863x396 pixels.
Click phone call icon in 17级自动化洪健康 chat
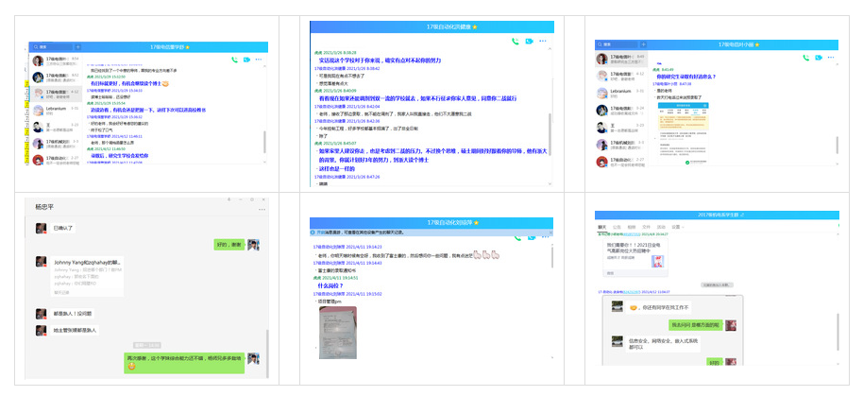tap(516, 41)
